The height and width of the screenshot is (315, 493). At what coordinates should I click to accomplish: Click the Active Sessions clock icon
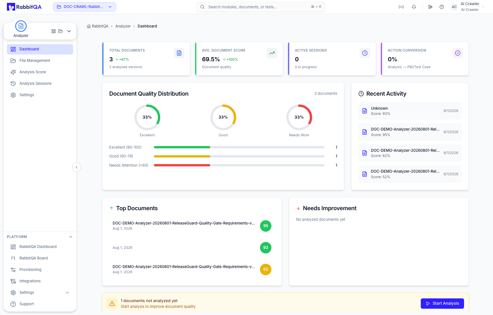click(x=365, y=53)
